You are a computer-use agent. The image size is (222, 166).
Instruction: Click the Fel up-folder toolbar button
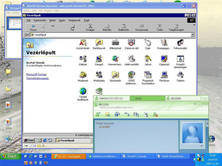pyautogui.click(x=72, y=27)
